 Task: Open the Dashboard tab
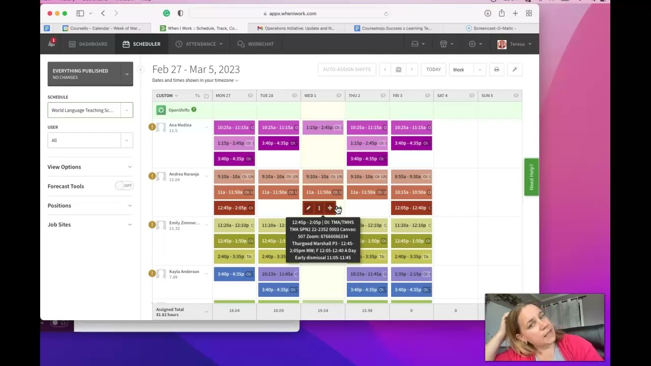[x=88, y=44]
